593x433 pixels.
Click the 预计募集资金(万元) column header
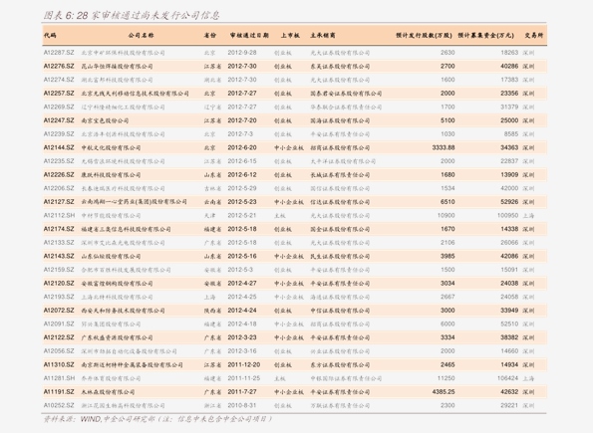point(486,35)
